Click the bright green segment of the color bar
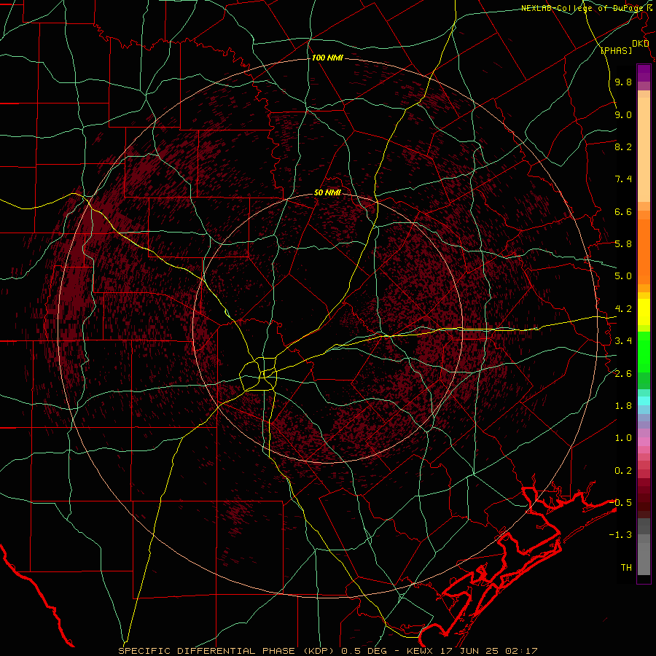Screen dimensions: 656x656 click(644, 352)
